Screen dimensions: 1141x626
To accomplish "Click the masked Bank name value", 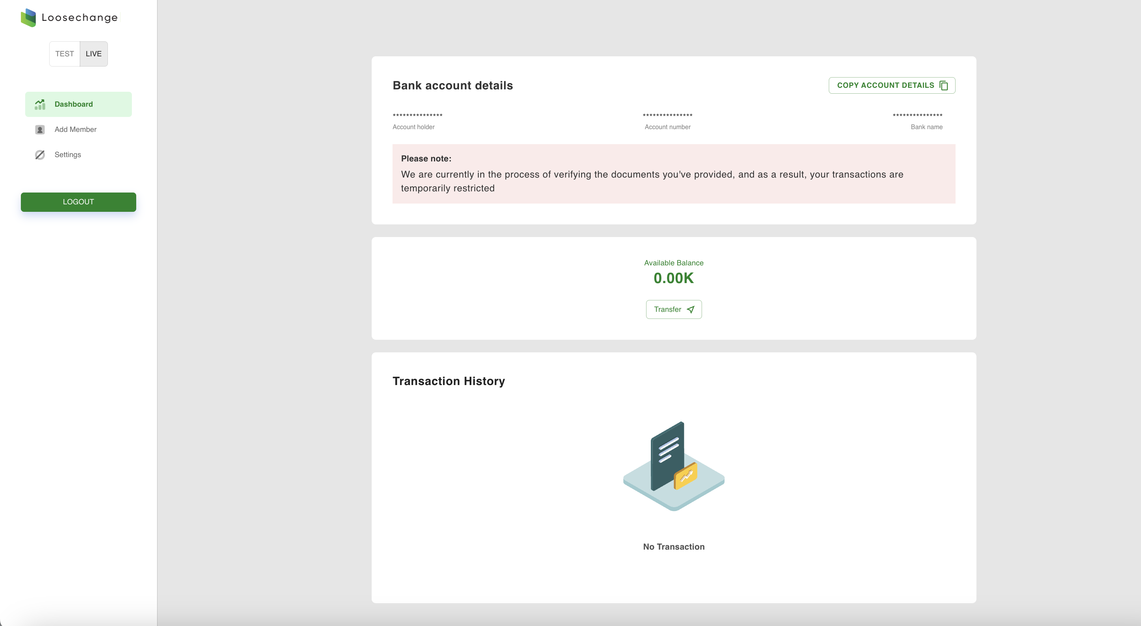I will click(917, 116).
